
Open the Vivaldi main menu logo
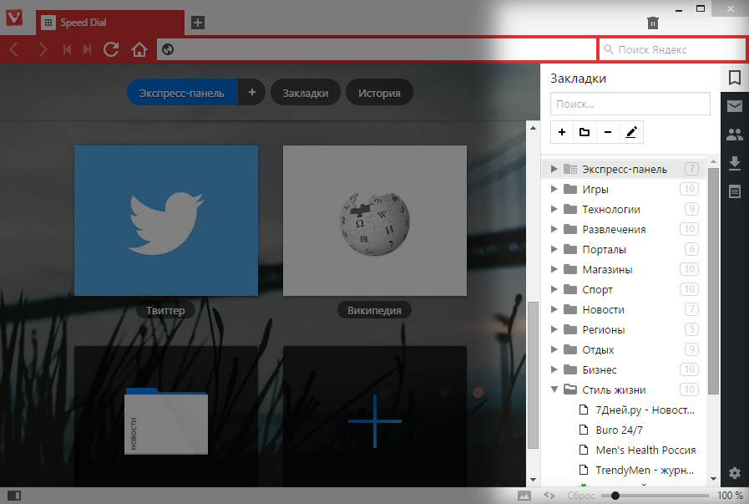point(14,18)
